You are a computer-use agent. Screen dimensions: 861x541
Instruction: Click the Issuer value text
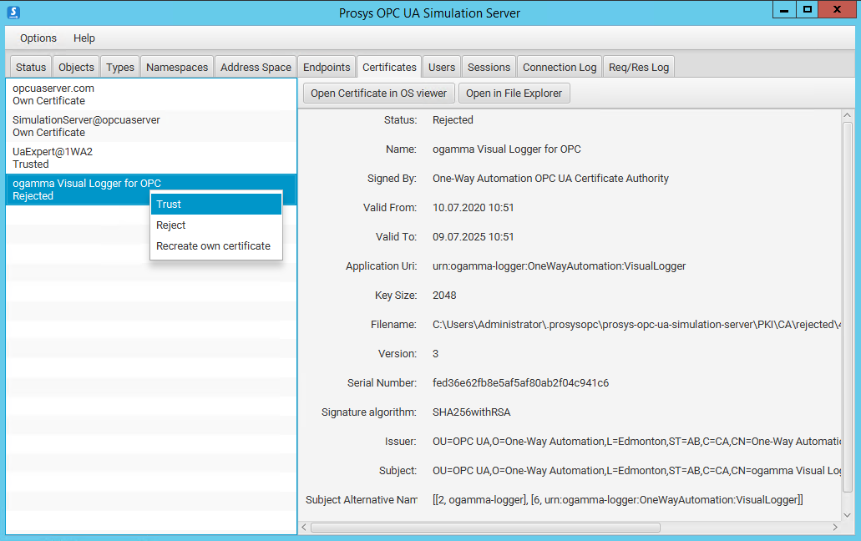(636, 441)
